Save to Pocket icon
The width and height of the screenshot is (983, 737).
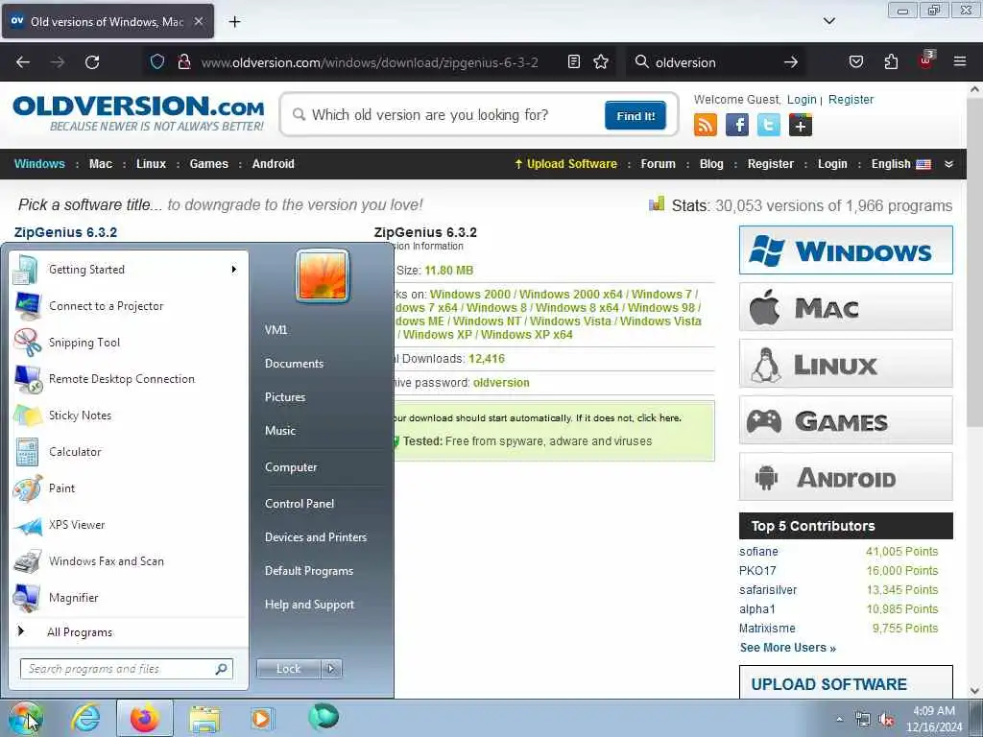[855, 62]
